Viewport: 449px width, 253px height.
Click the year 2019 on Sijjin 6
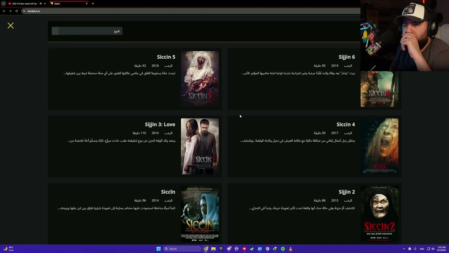click(x=335, y=66)
